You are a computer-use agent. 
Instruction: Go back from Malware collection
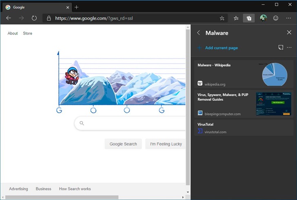[199, 33]
